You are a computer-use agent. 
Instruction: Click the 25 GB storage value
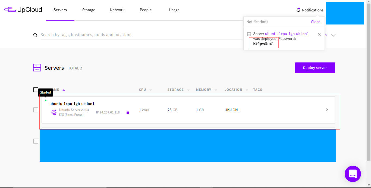(172, 110)
